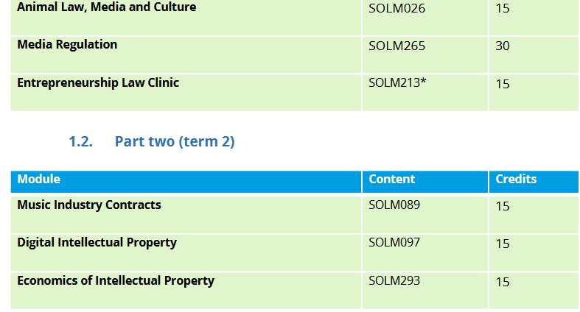Image resolution: width=580 pixels, height=312 pixels.
Task: Click the section number 1.2.
Action: pos(80,141)
